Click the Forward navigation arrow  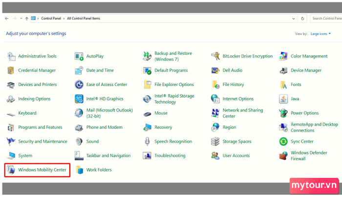point(15,19)
